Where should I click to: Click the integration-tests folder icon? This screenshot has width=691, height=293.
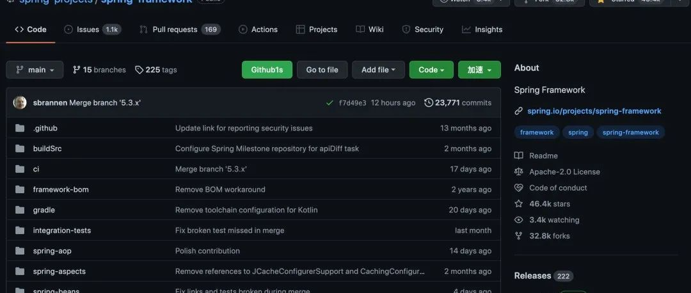20,230
